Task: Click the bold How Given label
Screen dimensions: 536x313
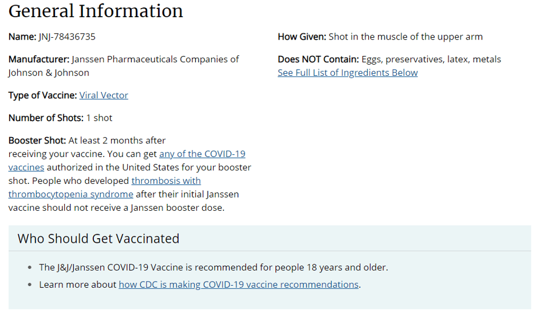Action: coord(302,37)
